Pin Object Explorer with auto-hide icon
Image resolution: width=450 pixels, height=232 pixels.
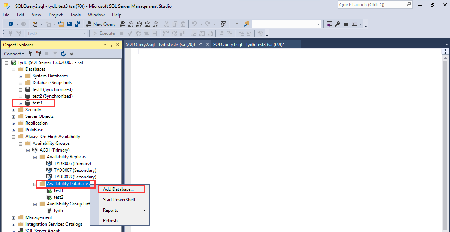click(x=111, y=45)
